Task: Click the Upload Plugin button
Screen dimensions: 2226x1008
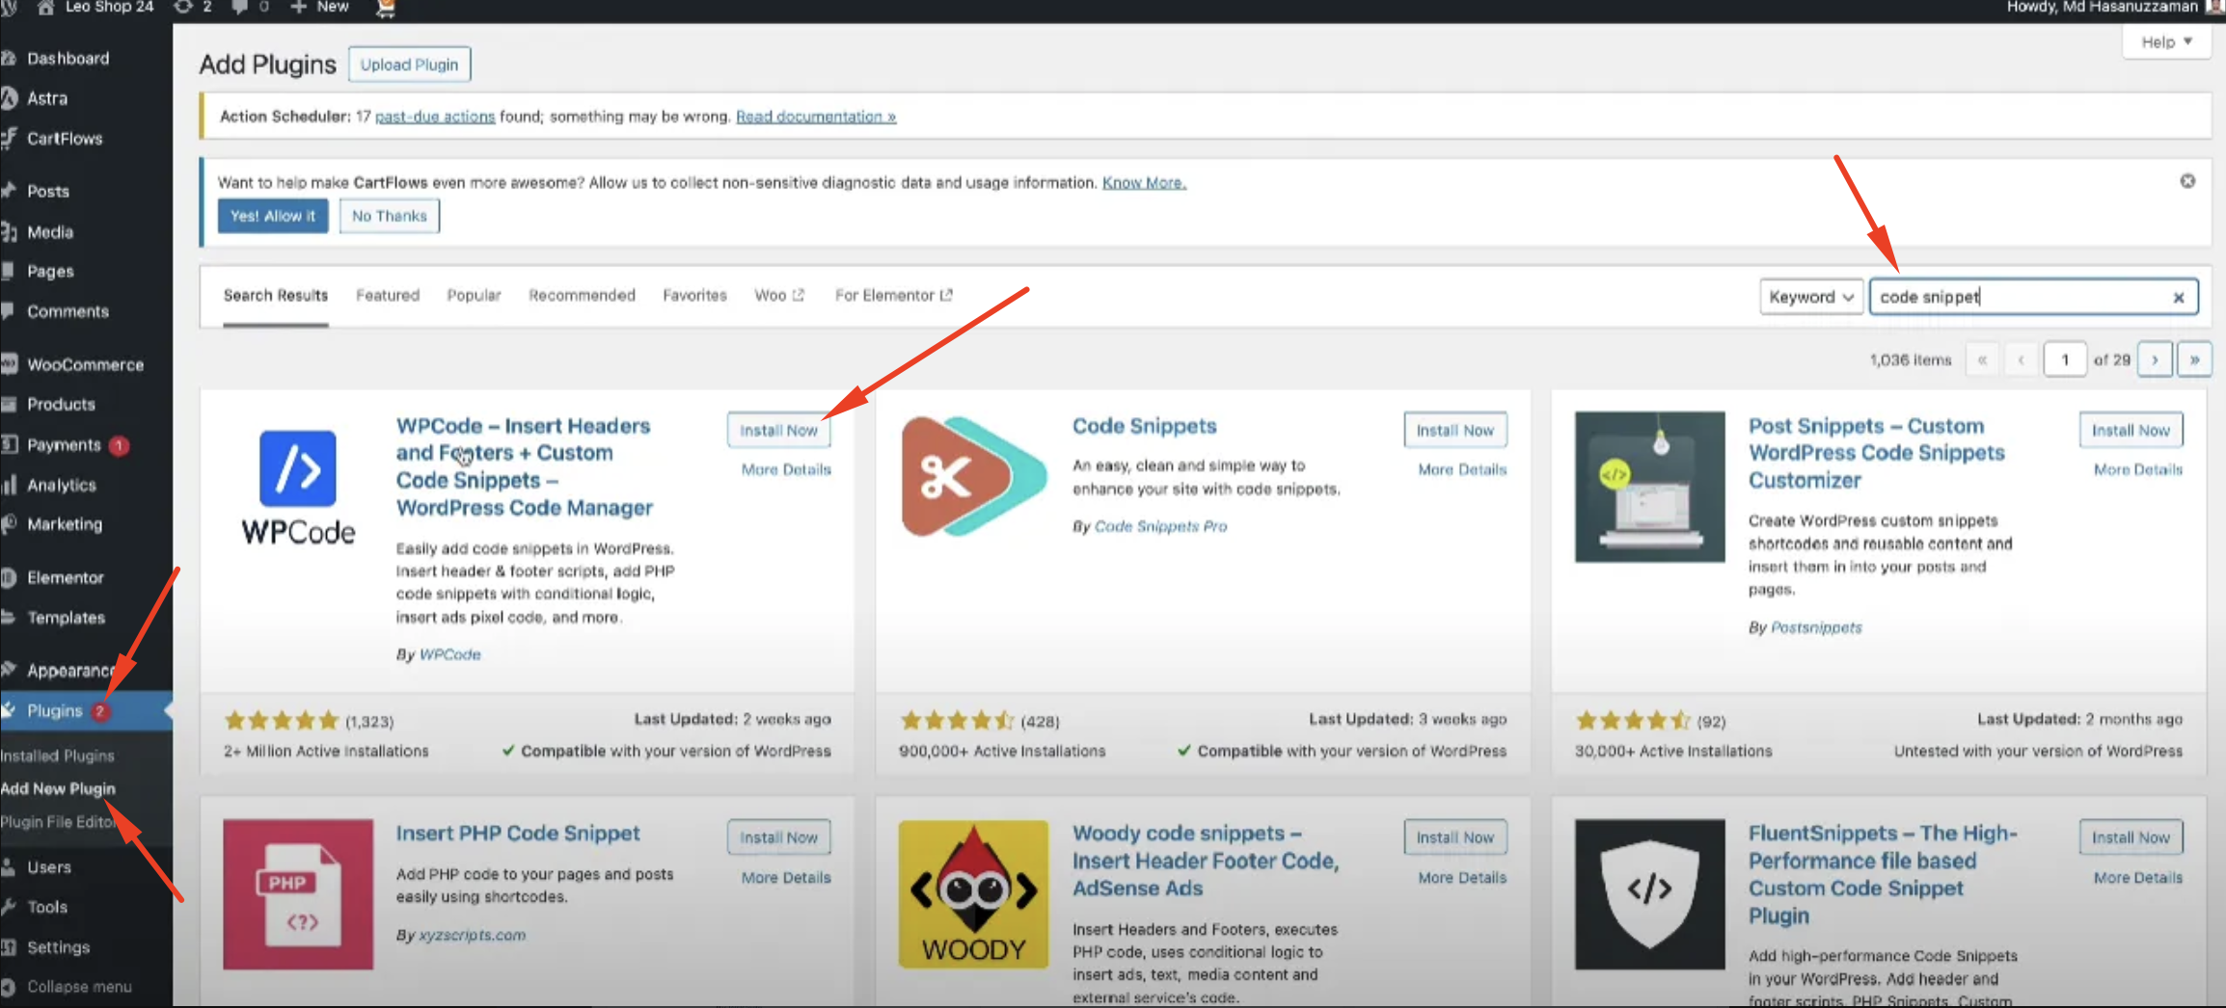Action: (409, 65)
